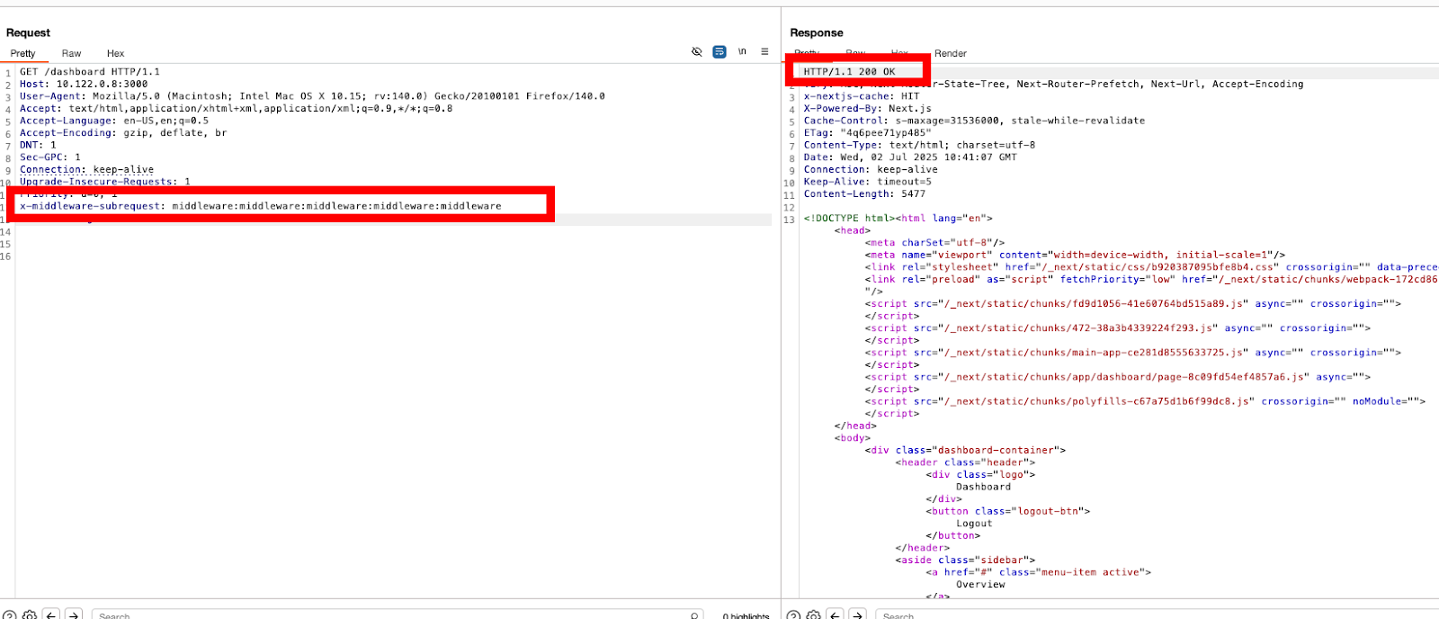Click the Request search magnifier icon
This screenshot has height=619, width=1439.
click(x=694, y=615)
